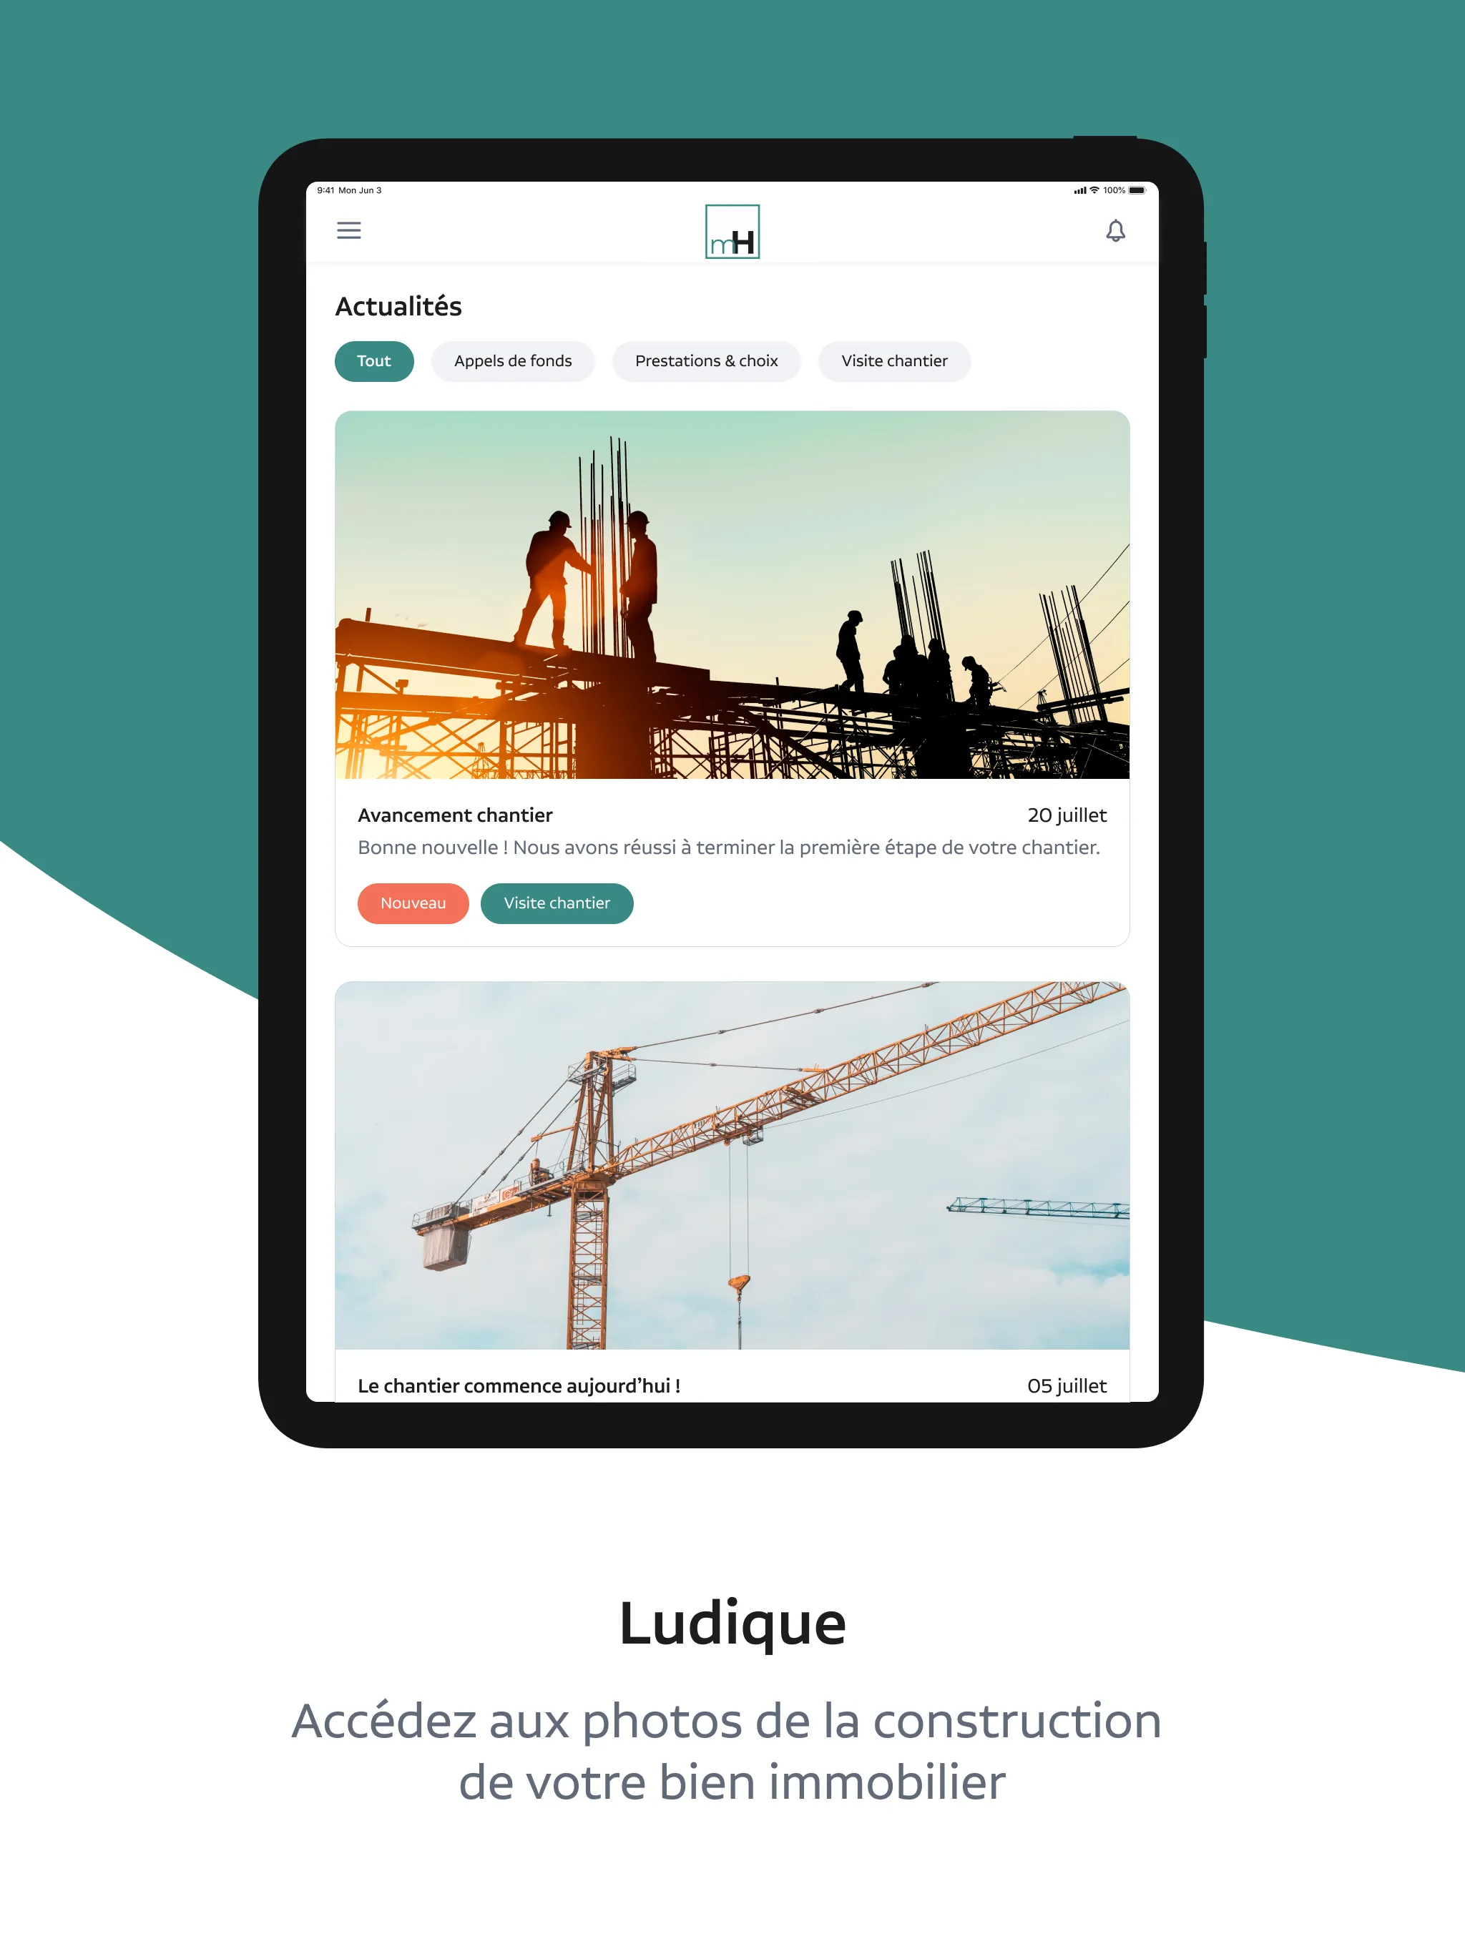Image resolution: width=1465 pixels, height=1954 pixels.
Task: Select the 'Tout' filter tab
Action: coord(376,360)
